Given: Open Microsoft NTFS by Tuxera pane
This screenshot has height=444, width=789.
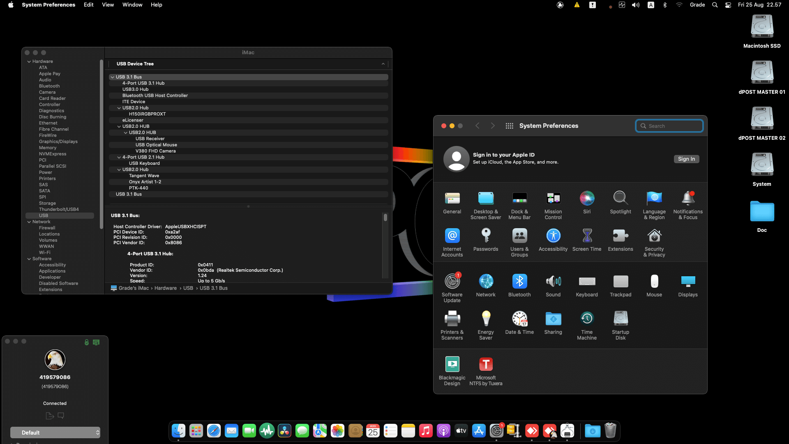Looking at the screenshot, I should pyautogui.click(x=486, y=371).
